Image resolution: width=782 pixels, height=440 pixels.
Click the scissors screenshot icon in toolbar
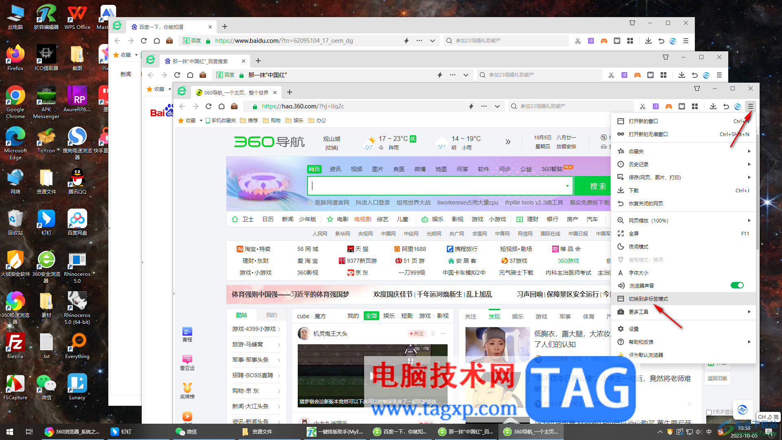pos(642,106)
